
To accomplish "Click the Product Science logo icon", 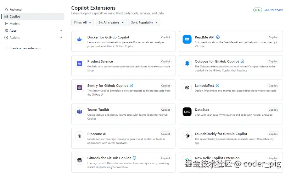I will 80,63.
